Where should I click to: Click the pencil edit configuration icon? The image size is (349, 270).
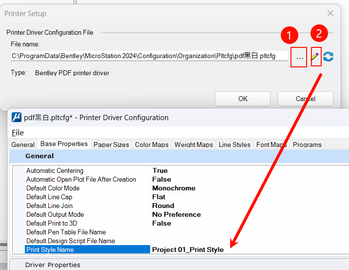(x=314, y=57)
